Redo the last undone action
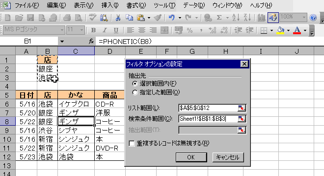The width and height of the screenshot is (324, 176). click(x=188, y=18)
